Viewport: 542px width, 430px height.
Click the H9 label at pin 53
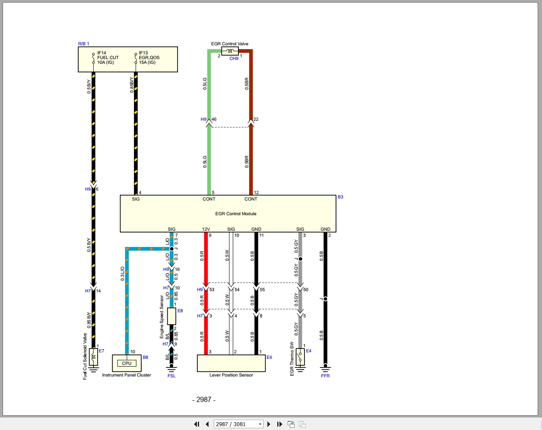click(x=200, y=289)
